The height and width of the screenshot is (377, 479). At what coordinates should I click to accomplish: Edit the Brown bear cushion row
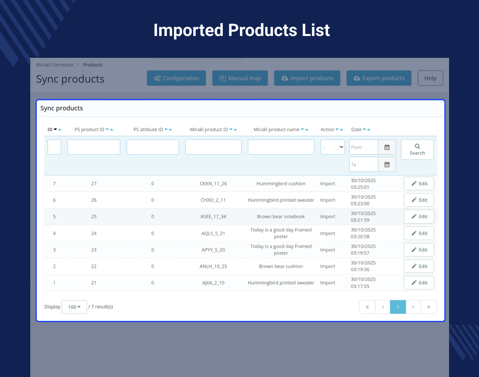(x=419, y=266)
